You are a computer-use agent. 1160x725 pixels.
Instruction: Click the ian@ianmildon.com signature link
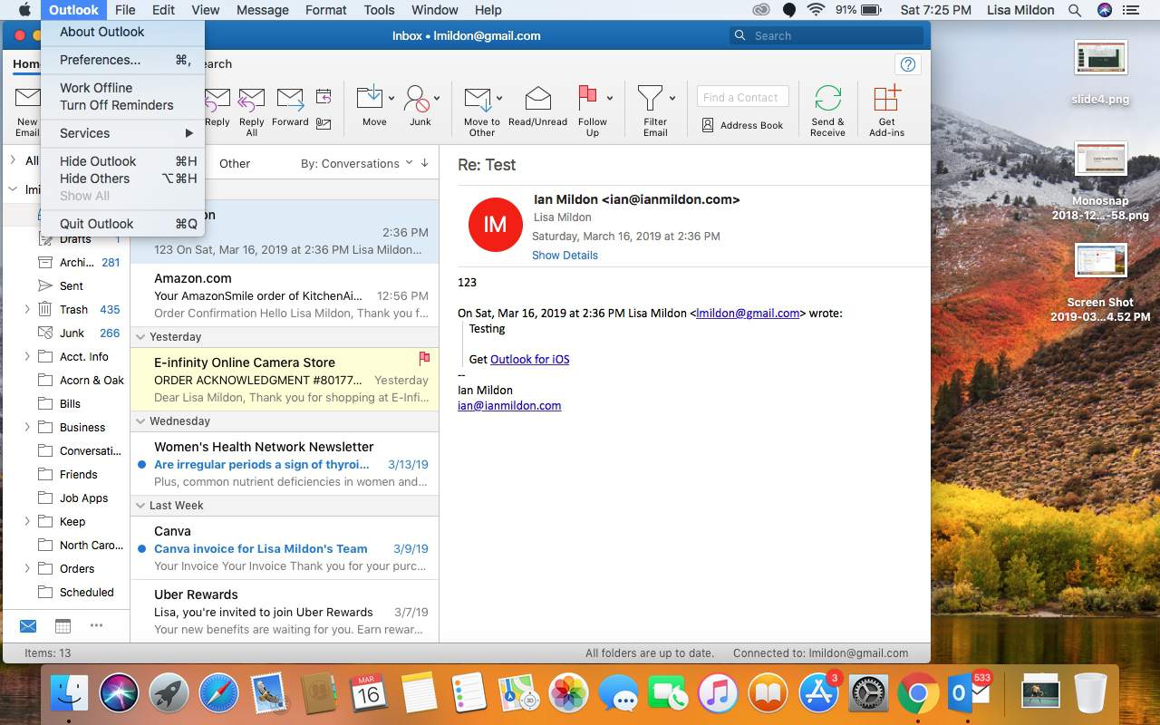[509, 405]
